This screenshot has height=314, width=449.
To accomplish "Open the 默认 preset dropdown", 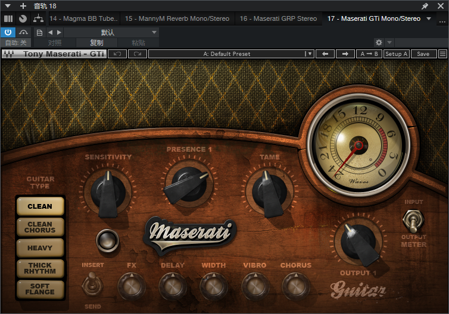I will pyautogui.click(x=111, y=32).
